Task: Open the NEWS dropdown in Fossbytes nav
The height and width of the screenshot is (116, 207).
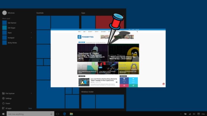Action: [80, 32]
